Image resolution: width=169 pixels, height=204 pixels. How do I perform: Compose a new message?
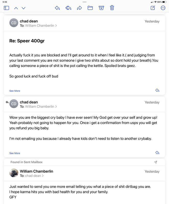click(x=153, y=8)
